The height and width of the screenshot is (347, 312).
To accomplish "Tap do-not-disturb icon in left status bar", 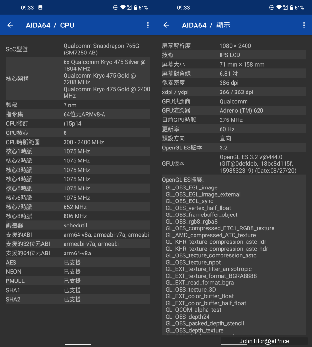I will pos(115,8).
